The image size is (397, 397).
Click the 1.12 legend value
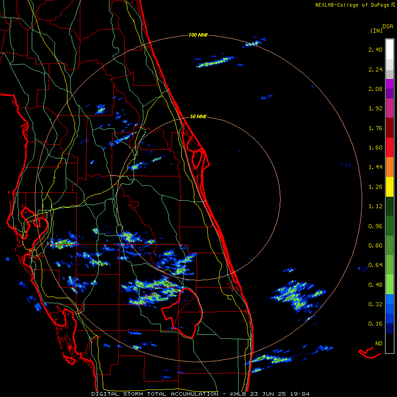point(375,206)
